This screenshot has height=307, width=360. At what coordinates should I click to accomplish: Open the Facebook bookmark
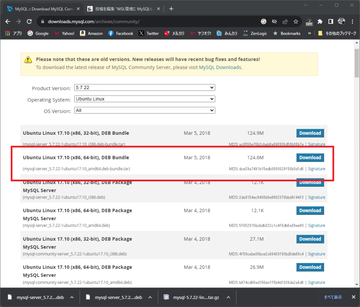121,33
